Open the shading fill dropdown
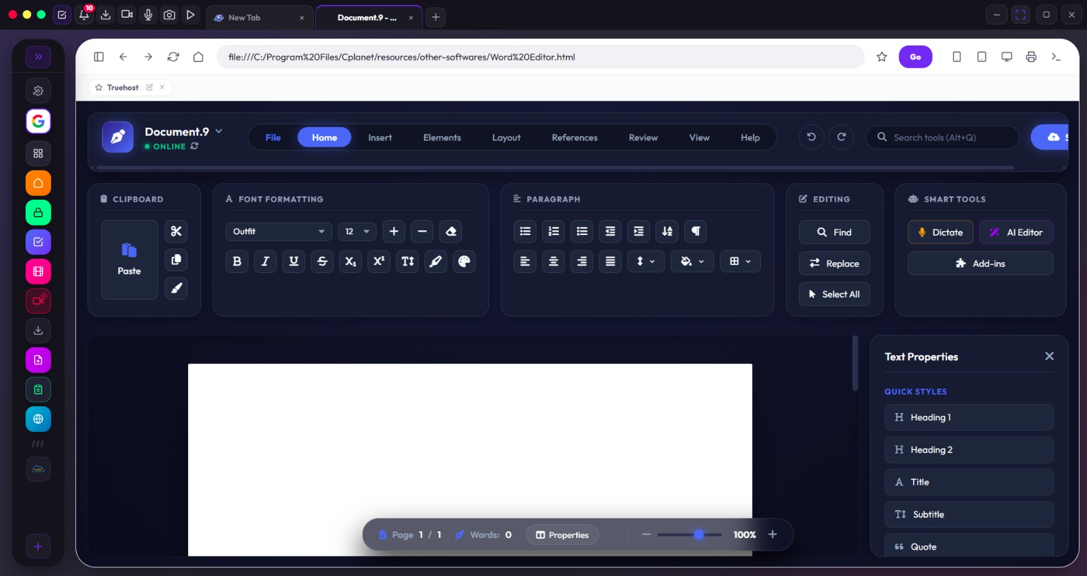Screen dimensions: 1087x576 [x=692, y=262]
